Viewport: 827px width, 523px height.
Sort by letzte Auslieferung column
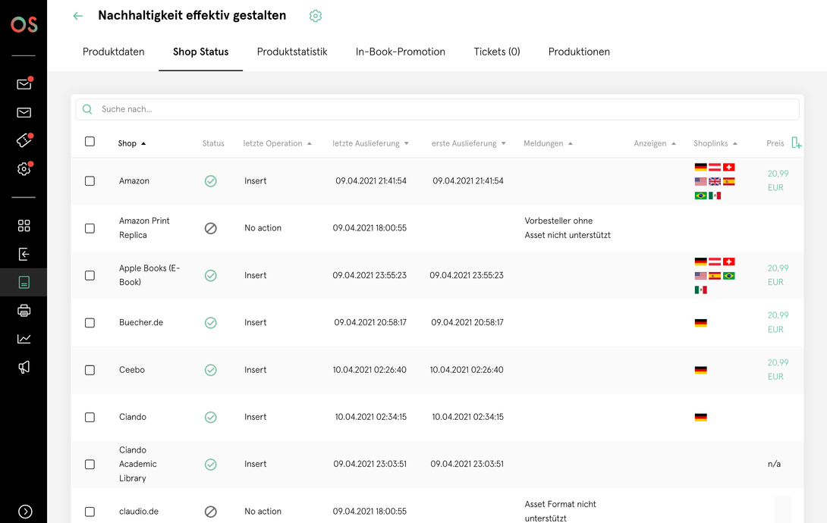click(371, 143)
